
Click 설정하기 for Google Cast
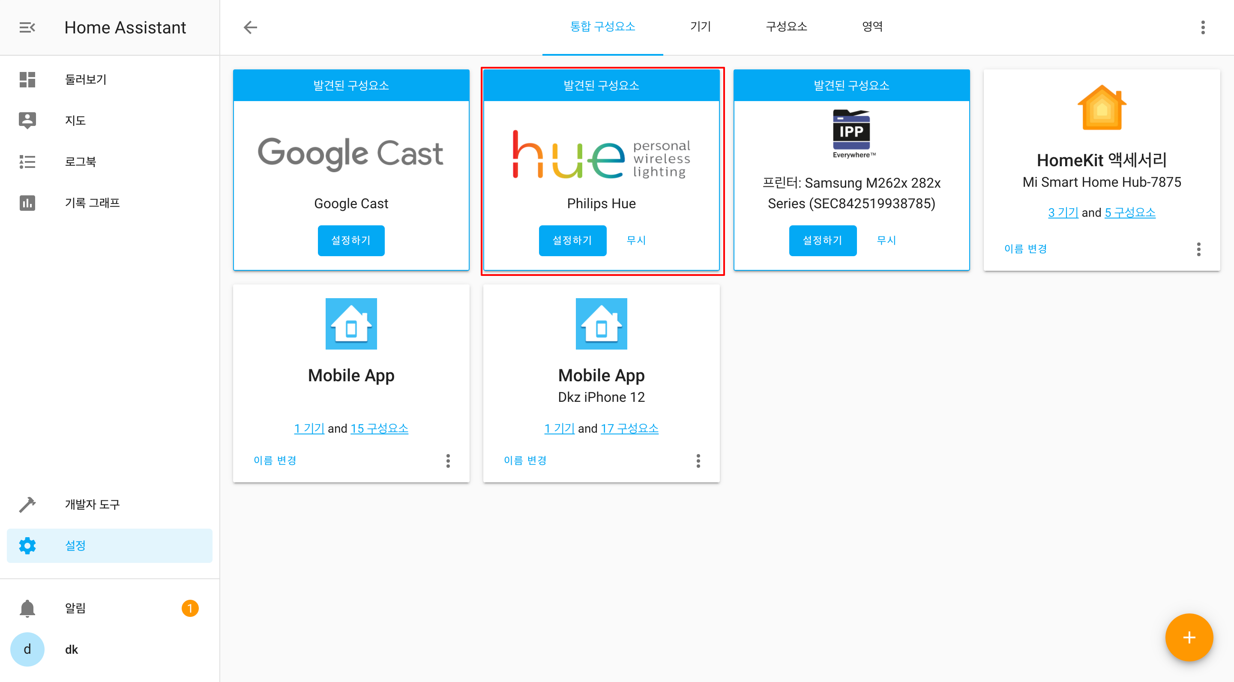click(x=350, y=240)
